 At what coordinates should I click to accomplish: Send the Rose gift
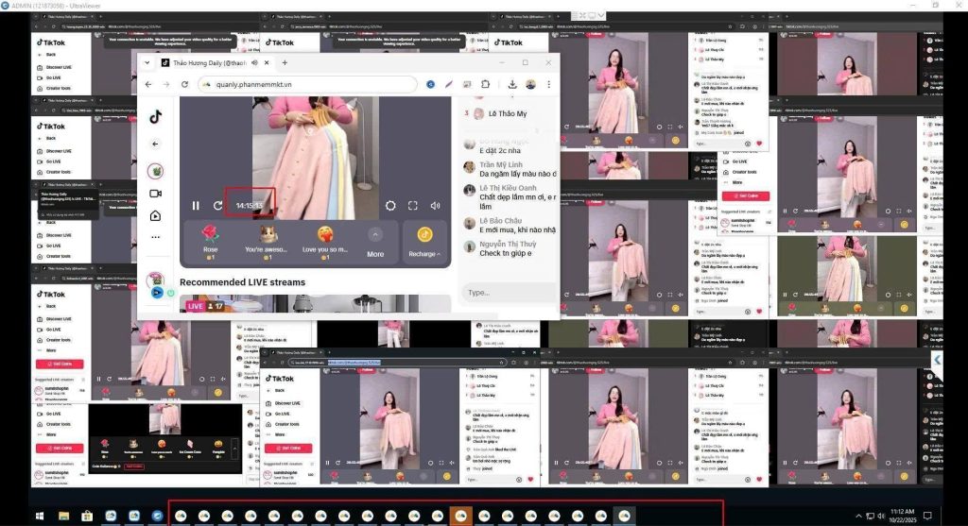coord(210,242)
